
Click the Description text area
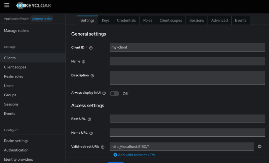point(187,78)
